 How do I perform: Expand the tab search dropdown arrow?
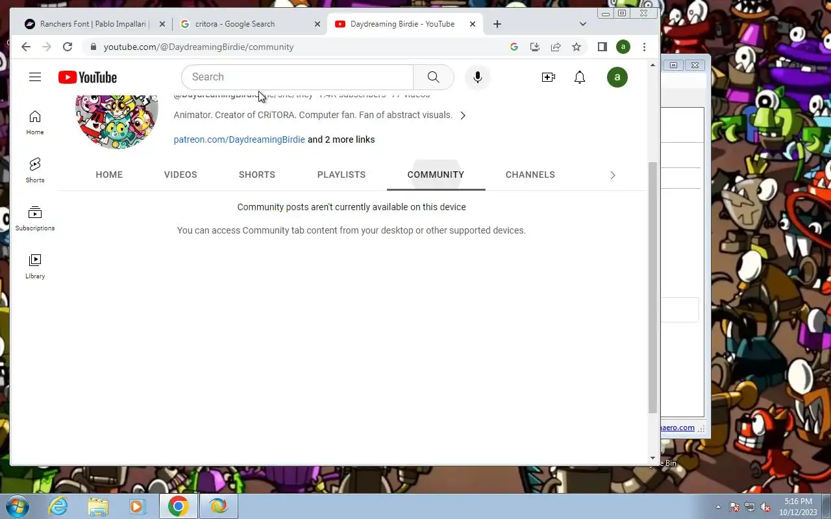tap(583, 24)
